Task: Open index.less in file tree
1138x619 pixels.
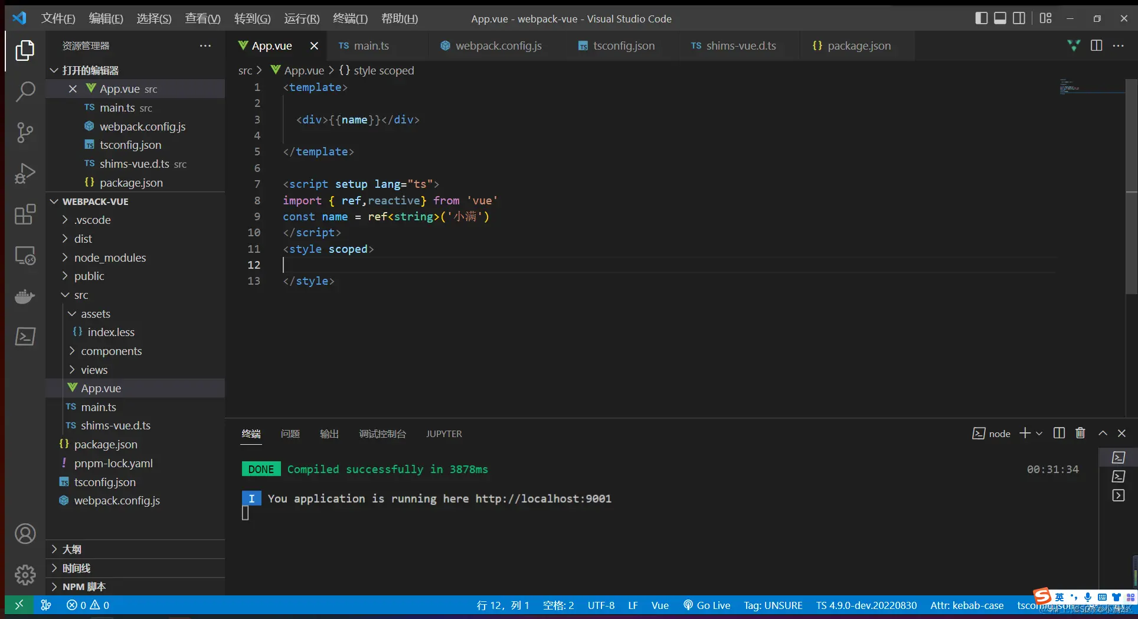Action: (135, 332)
